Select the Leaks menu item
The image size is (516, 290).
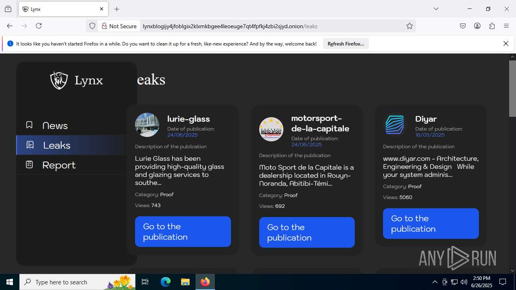[71, 145]
